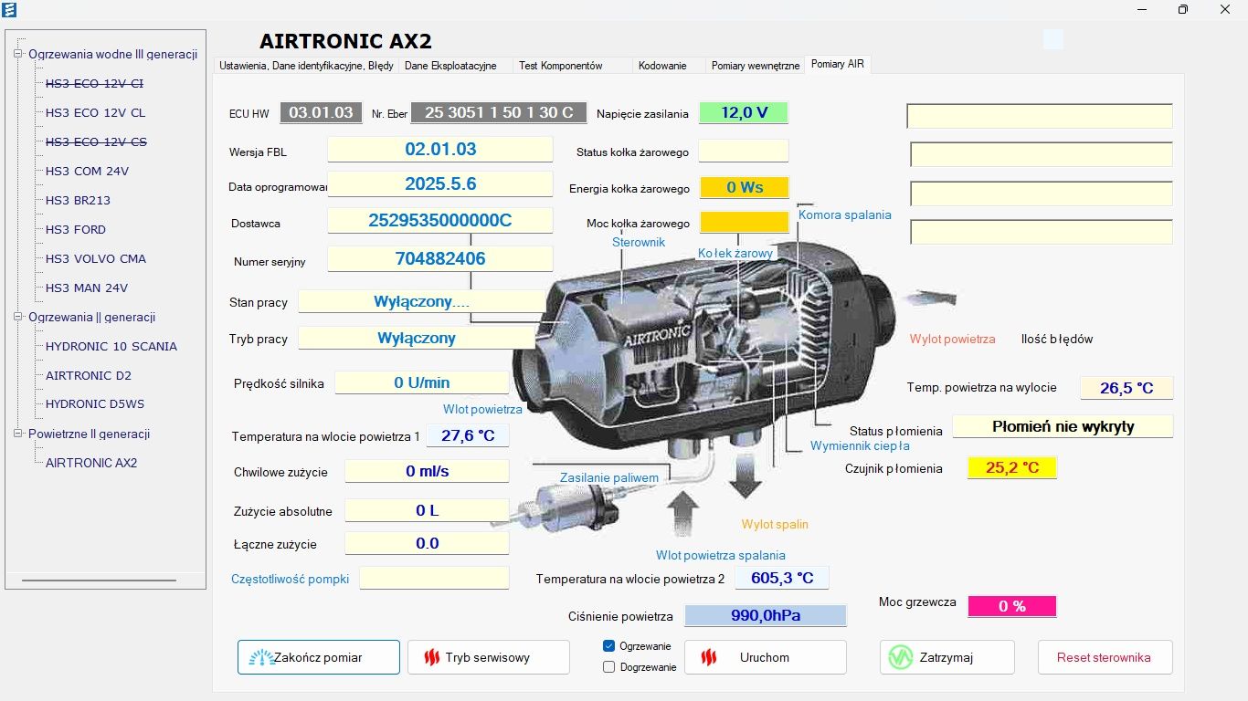Collapse Ogrzewania wodne III generacji tree node
Screen dimensions: 1248x701
click(x=17, y=54)
